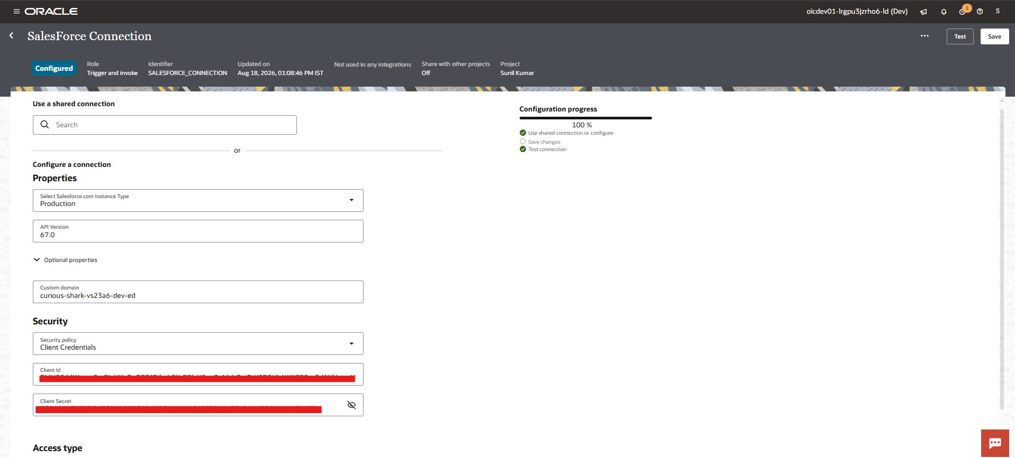The image size is (1015, 458).
Task: Click the Configured status badge
Action: [x=54, y=68]
